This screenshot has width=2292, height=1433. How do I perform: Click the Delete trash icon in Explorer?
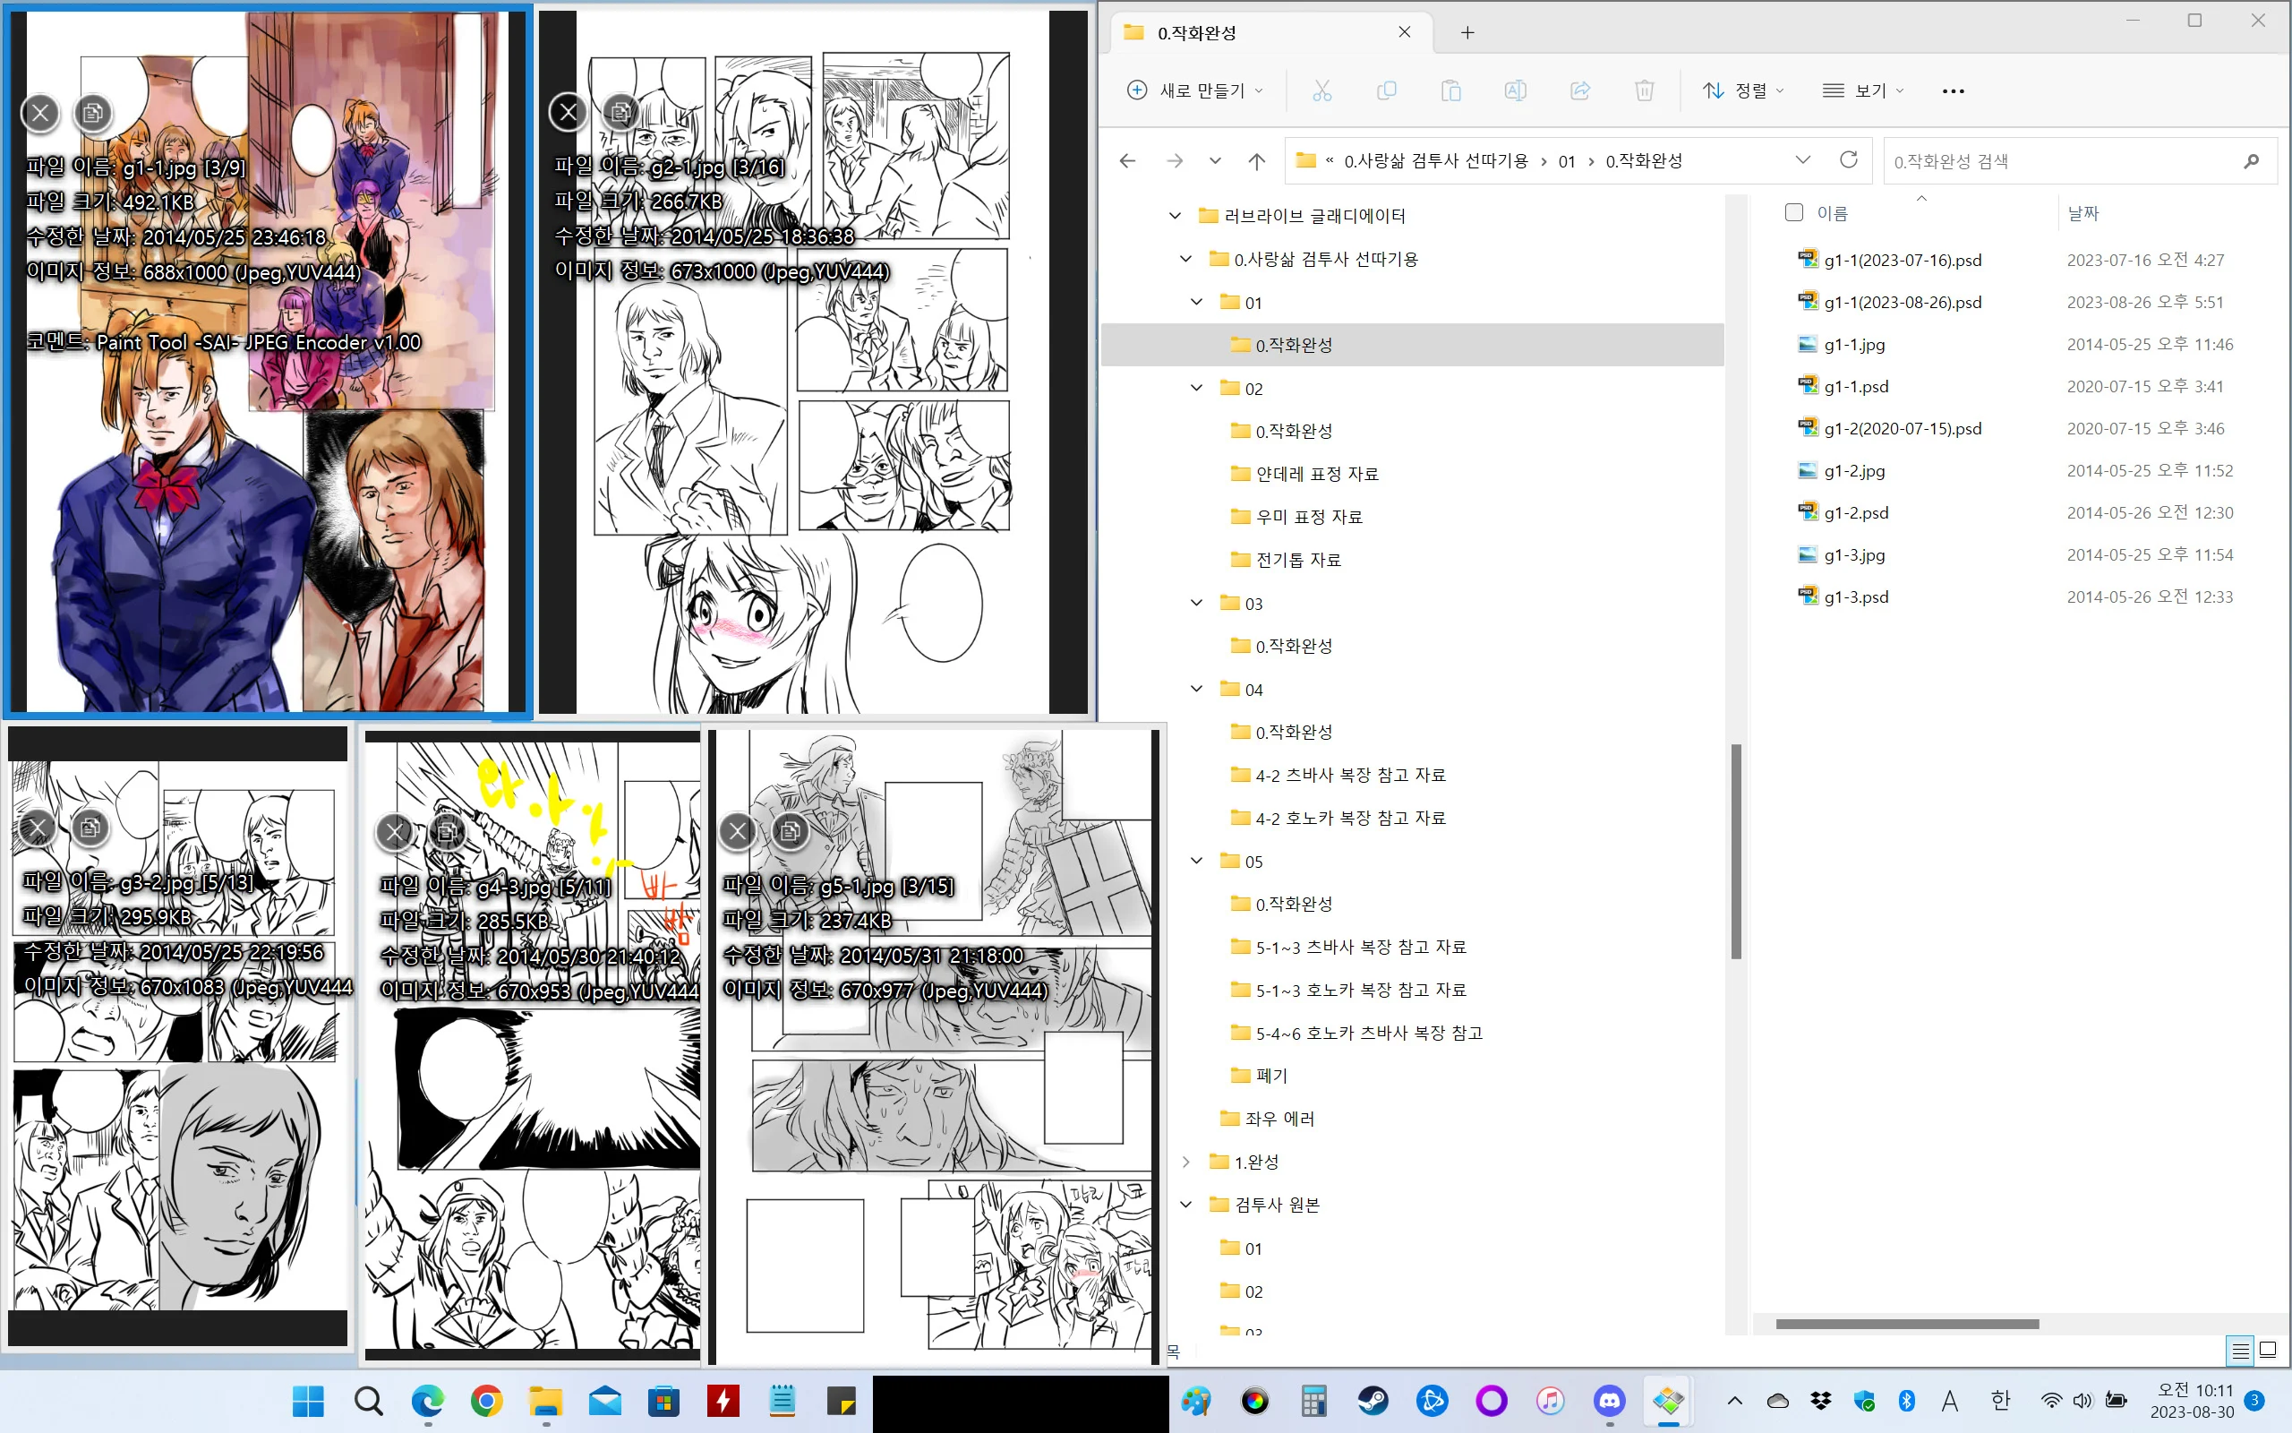click(x=1644, y=90)
